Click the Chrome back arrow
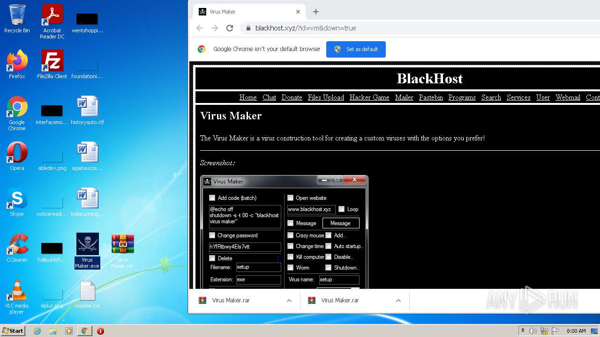The height and width of the screenshot is (337, 600). (x=200, y=28)
